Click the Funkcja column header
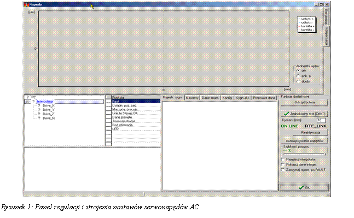The height and width of the screenshot is (218, 354). (136, 98)
